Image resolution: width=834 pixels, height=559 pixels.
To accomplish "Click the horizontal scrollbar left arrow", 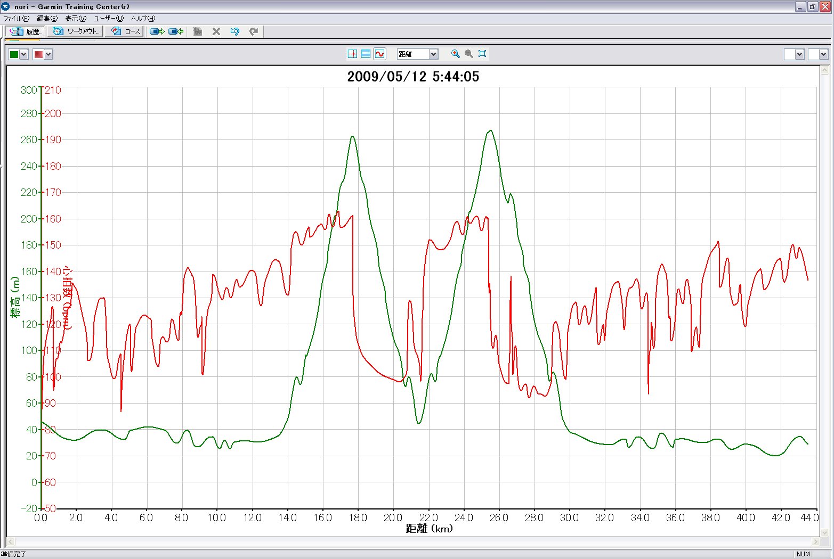I will pyautogui.click(x=10, y=542).
